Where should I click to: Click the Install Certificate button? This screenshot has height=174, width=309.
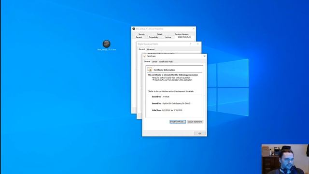tap(178, 122)
